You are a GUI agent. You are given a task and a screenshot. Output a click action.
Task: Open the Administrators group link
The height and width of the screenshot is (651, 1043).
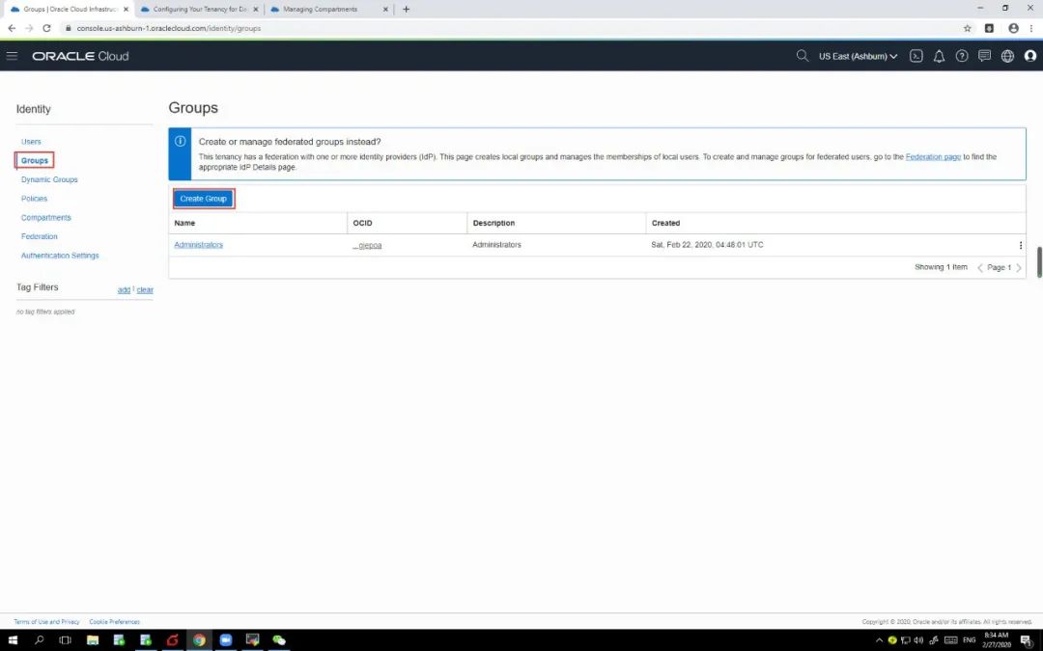pyautogui.click(x=198, y=244)
